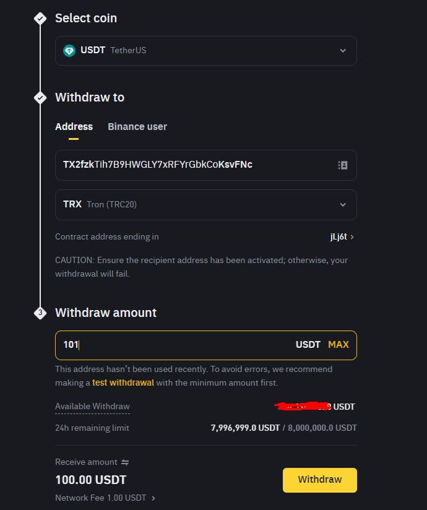Switch to the Binance user tab
427x510 pixels.
pos(137,127)
